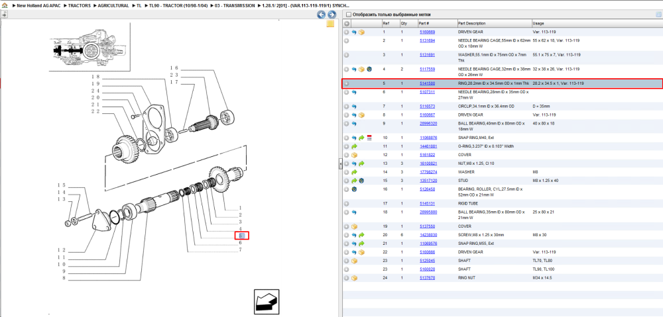
Task: Toggle add circle for SHAFT 5160028 row
Action: tap(346, 269)
